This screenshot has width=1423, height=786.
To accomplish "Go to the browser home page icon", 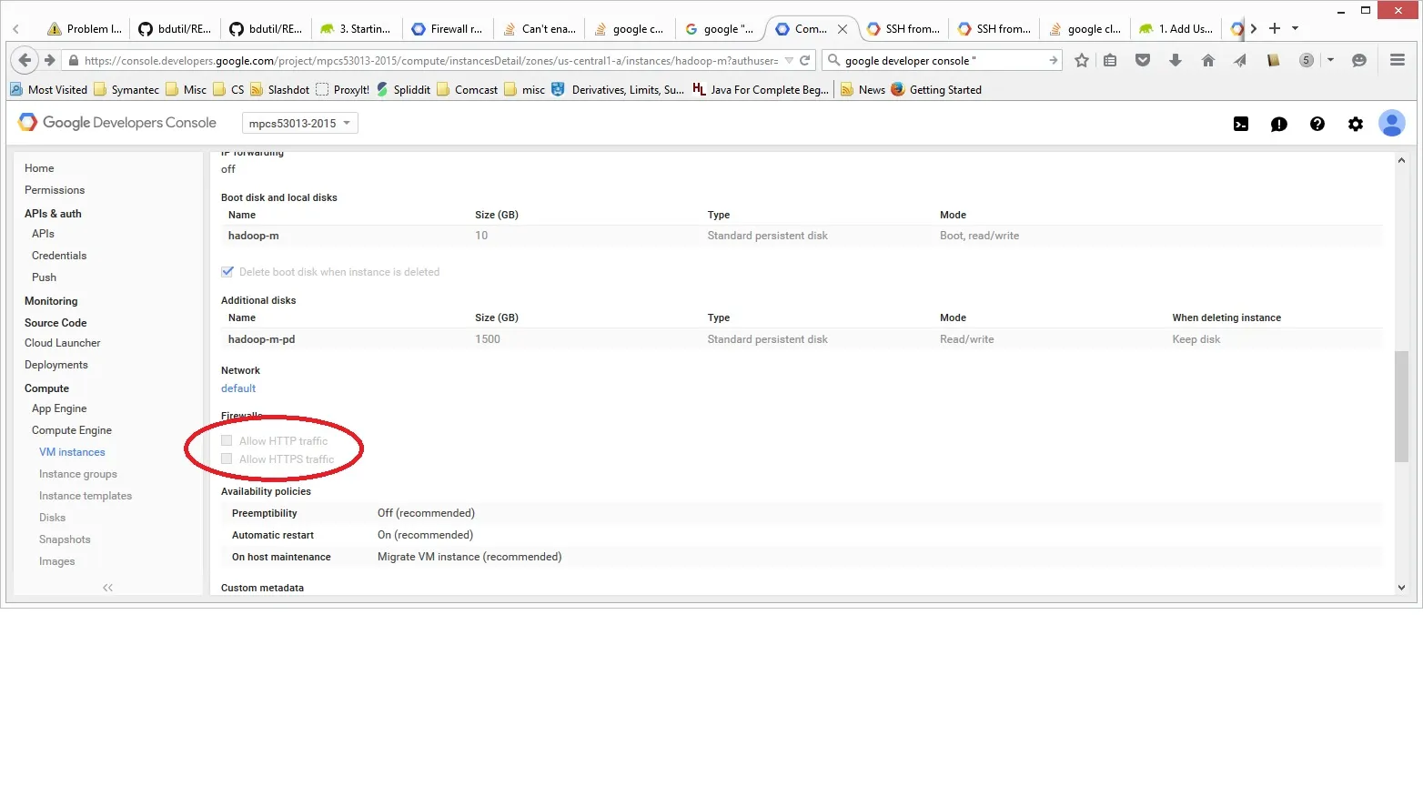I will pyautogui.click(x=1208, y=60).
